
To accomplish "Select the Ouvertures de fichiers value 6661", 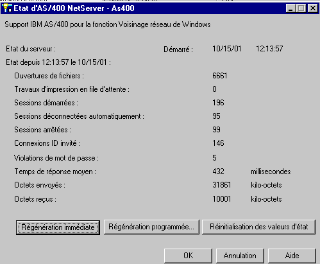I will click(x=220, y=76).
